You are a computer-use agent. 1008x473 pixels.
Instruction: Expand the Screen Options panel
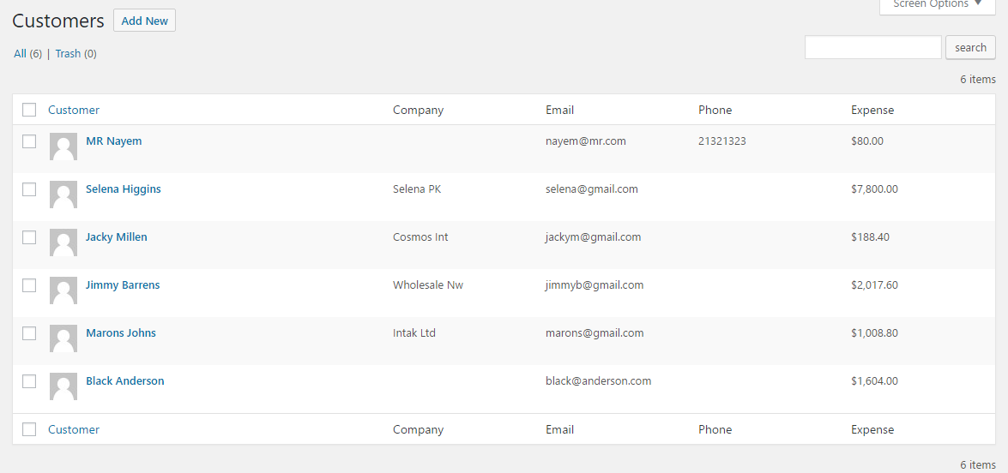pyautogui.click(x=937, y=5)
